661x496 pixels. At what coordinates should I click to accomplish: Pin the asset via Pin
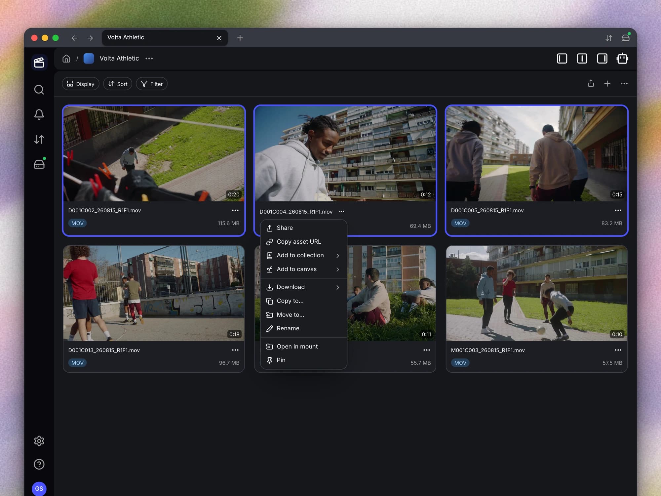(x=303, y=360)
